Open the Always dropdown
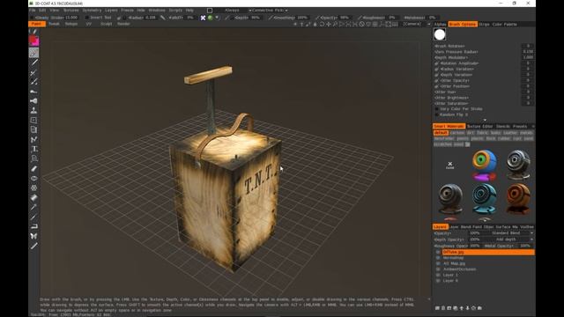564x317 pixels. pos(234,11)
